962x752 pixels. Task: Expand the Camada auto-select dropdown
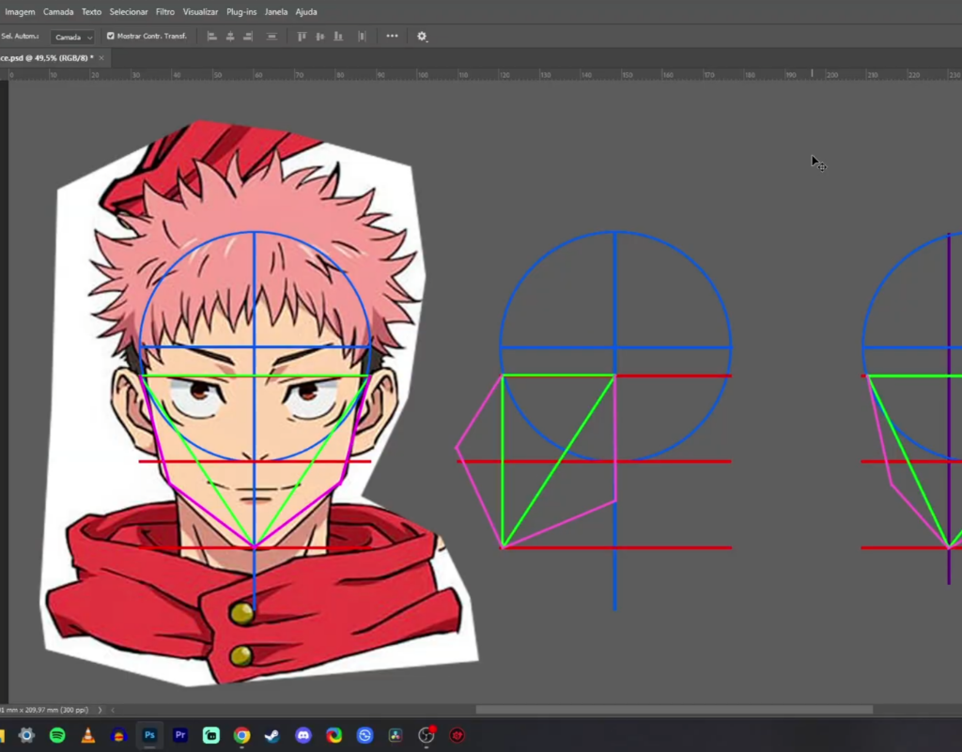(x=73, y=37)
